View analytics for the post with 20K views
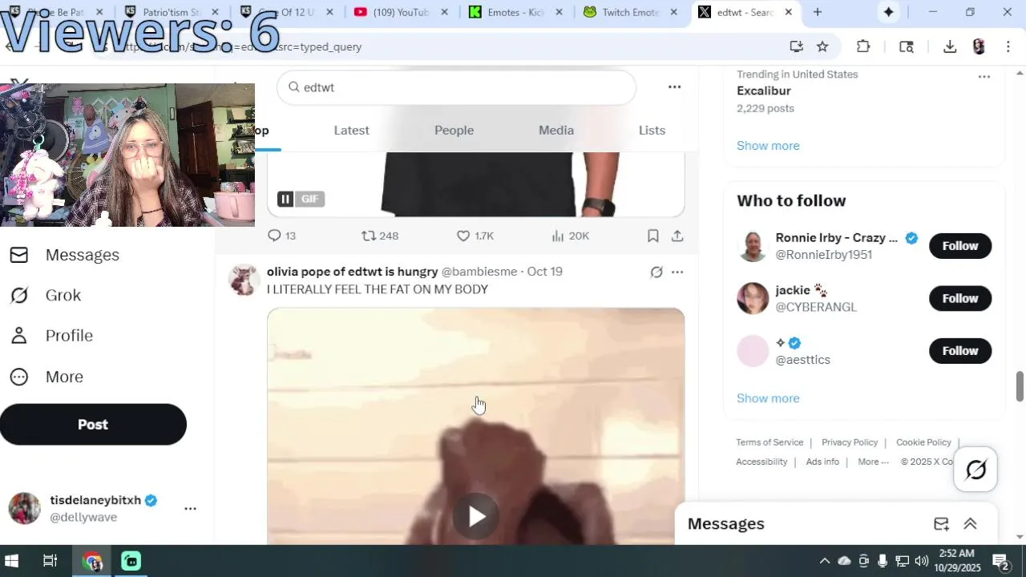 pos(570,236)
